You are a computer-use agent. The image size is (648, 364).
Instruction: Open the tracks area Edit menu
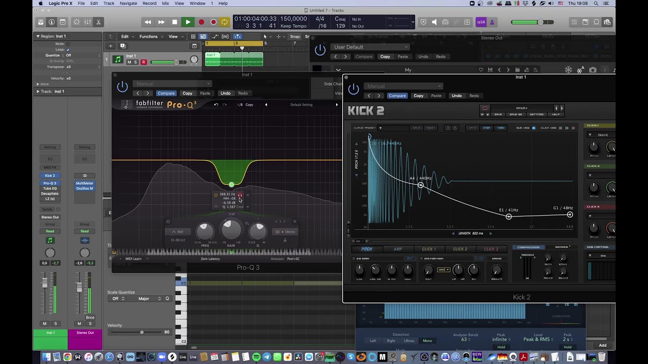[127, 36]
